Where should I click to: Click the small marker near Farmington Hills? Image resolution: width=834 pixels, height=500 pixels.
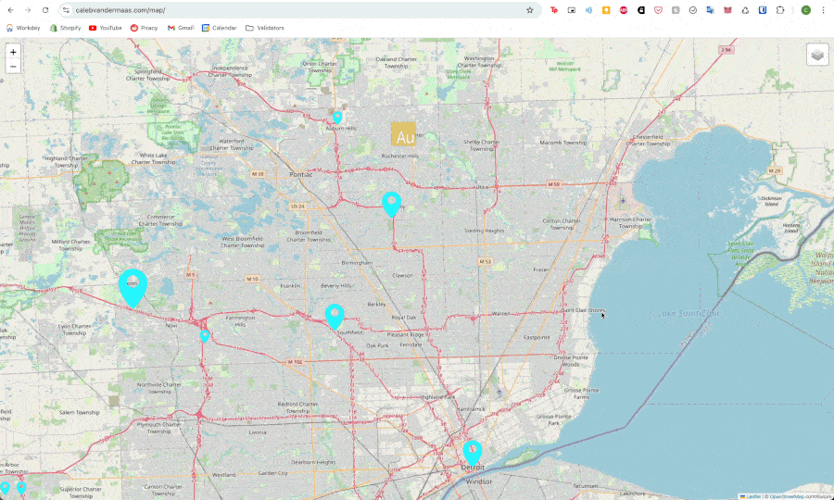[x=205, y=335]
